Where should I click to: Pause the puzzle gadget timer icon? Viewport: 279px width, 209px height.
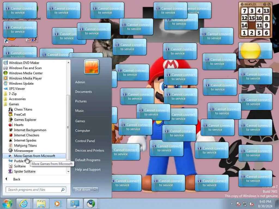pyautogui.click(x=242, y=4)
